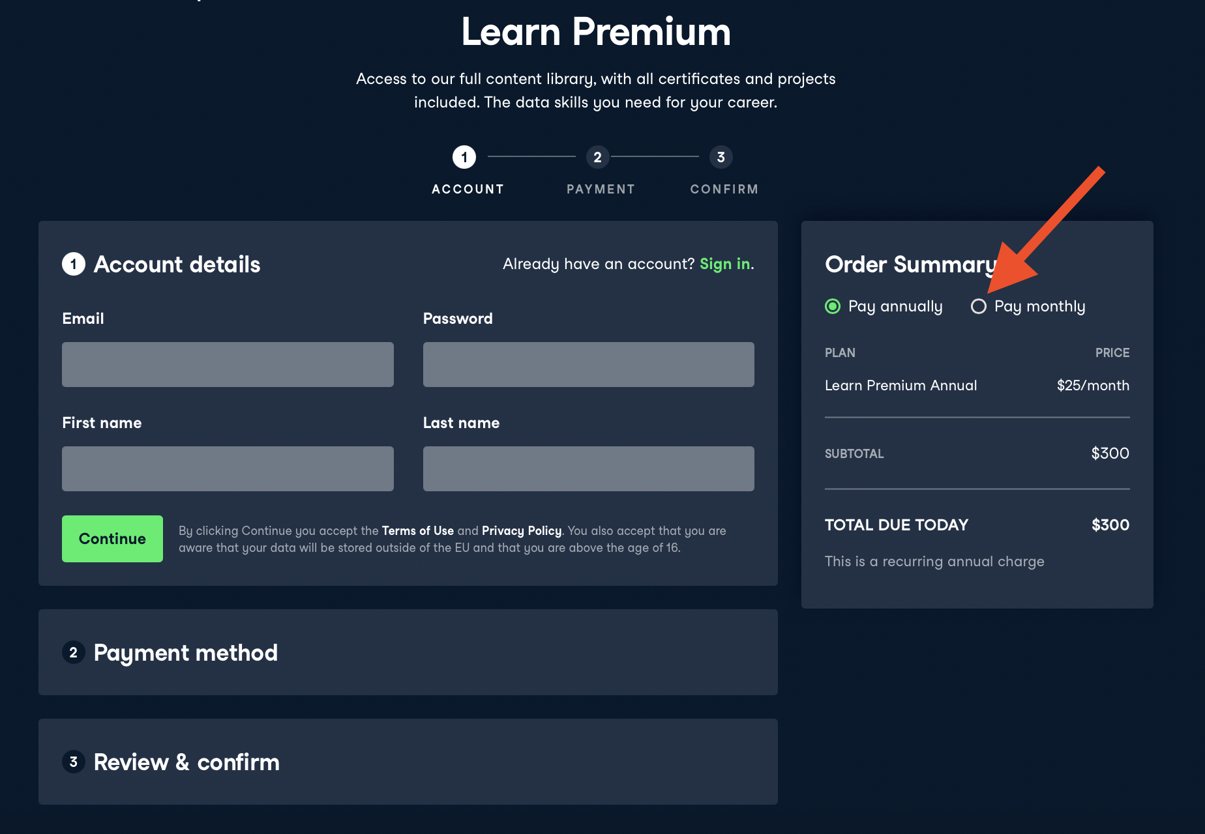Click the Account details section heading
The height and width of the screenshot is (834, 1205).
point(177,264)
